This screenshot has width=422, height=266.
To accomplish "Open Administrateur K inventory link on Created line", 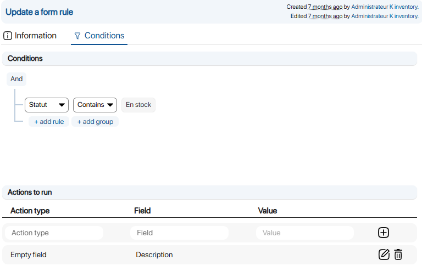I will 385,7.
